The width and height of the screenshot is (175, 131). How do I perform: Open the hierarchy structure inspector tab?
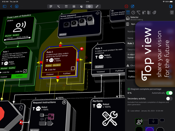coord(138,12)
